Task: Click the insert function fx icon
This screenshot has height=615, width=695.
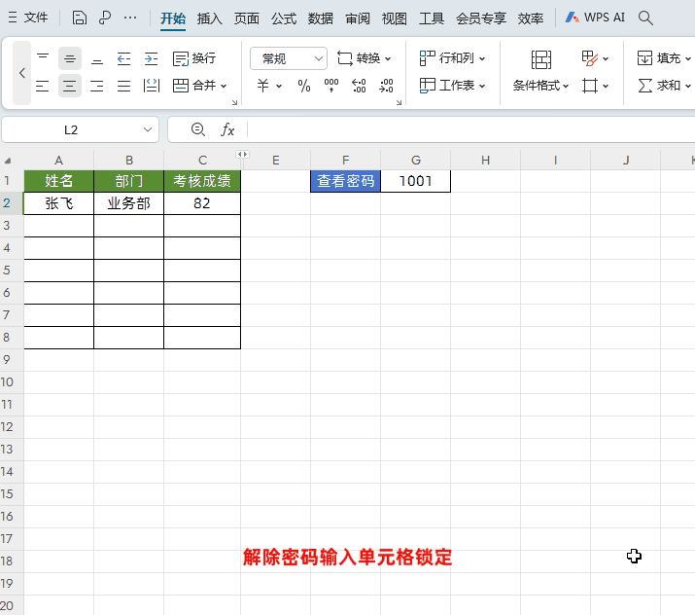Action: point(227,129)
